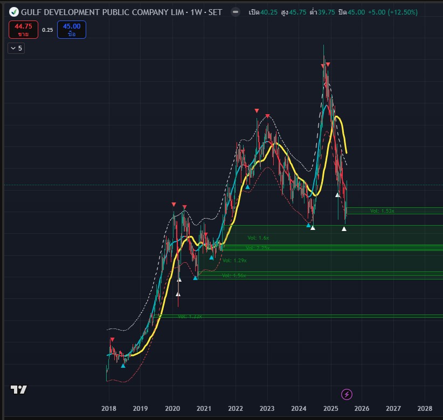This screenshot has width=443, height=420.
Task: Click the 2022 label on time axis
Action: pyautogui.click(x=236, y=409)
